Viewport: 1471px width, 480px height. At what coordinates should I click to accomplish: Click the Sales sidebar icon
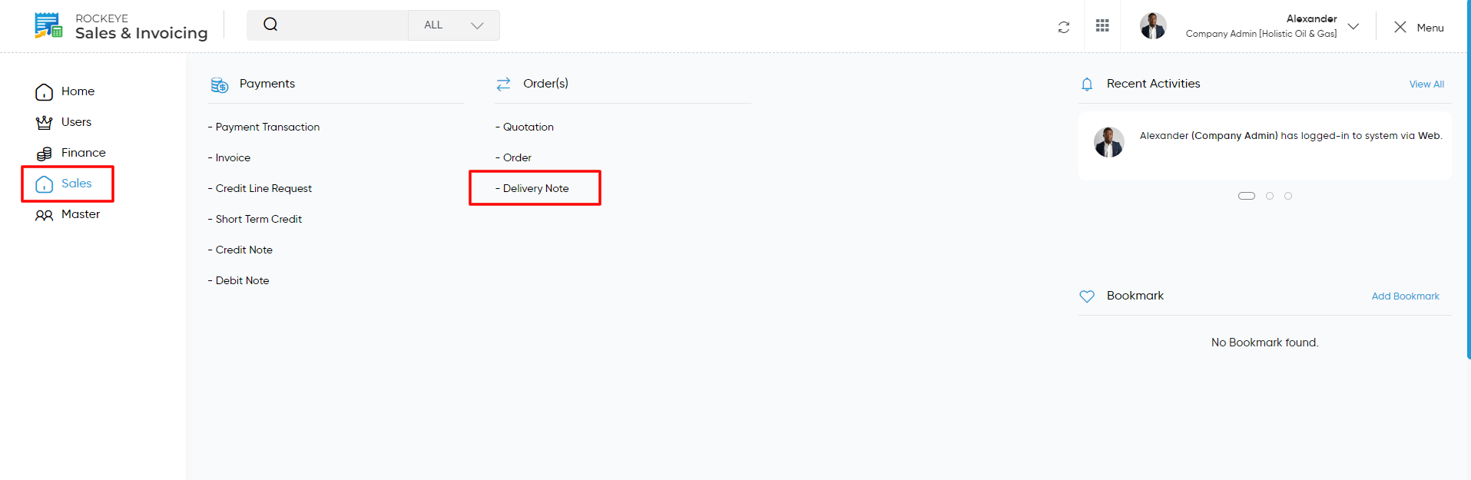(x=45, y=184)
